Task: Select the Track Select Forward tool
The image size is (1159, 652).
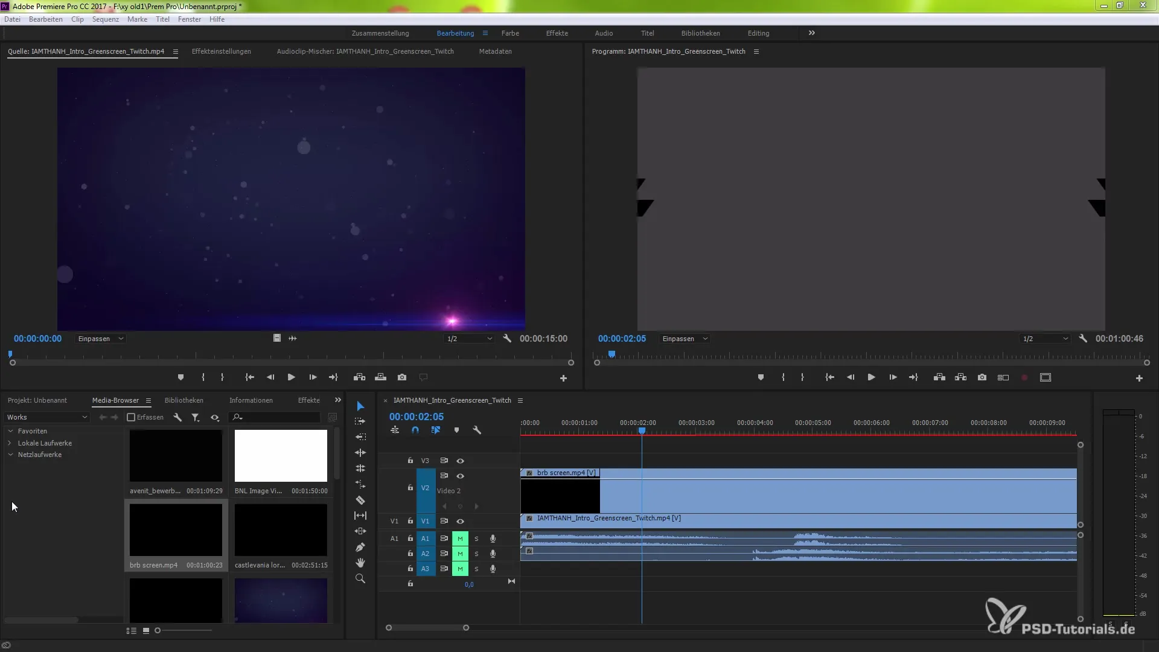Action: click(x=360, y=421)
